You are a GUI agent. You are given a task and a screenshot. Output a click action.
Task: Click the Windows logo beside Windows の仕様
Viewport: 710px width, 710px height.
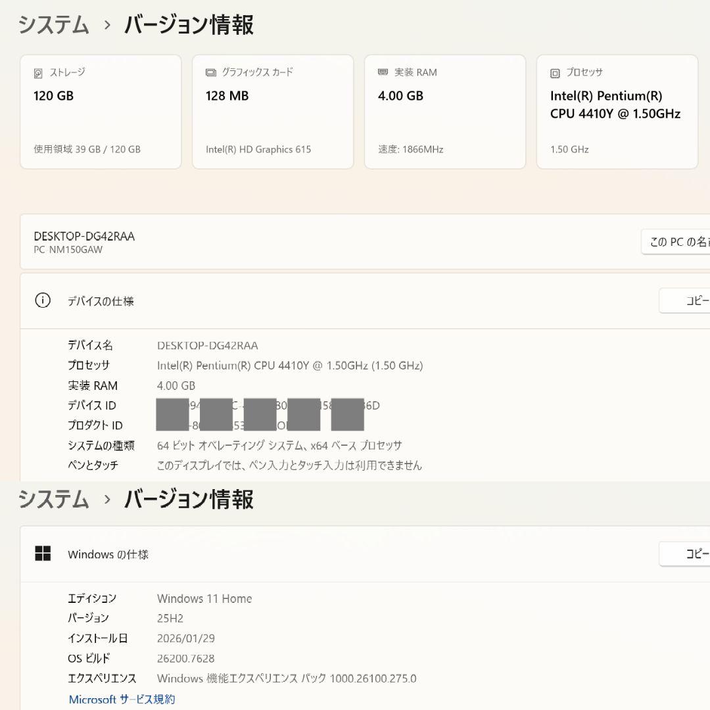43,554
